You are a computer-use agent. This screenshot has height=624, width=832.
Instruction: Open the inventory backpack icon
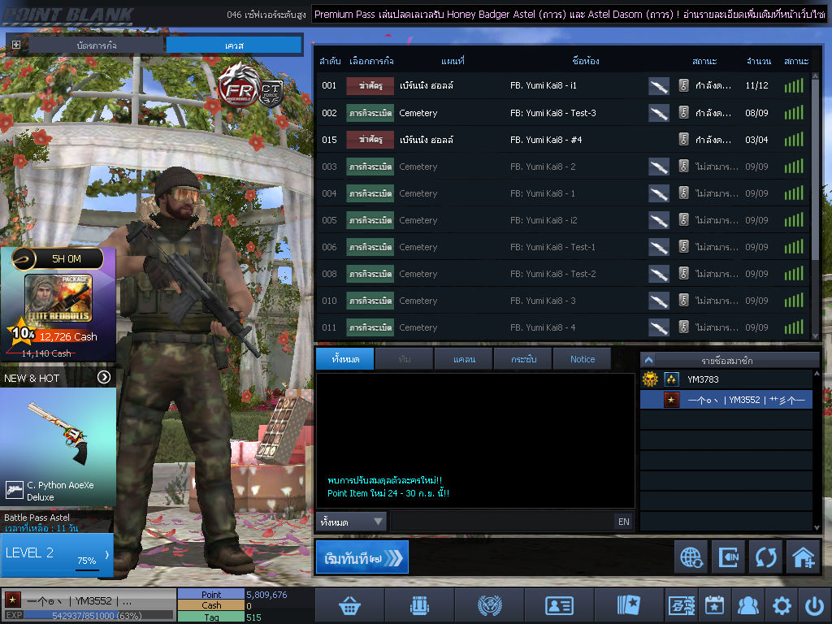click(x=419, y=605)
